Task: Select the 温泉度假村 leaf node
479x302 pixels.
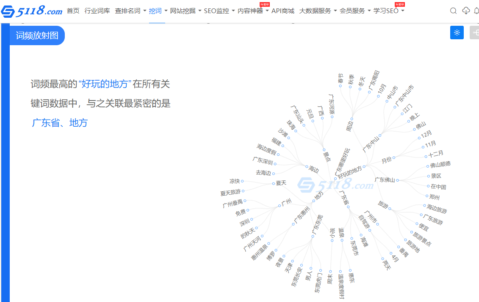Action: click(x=341, y=286)
